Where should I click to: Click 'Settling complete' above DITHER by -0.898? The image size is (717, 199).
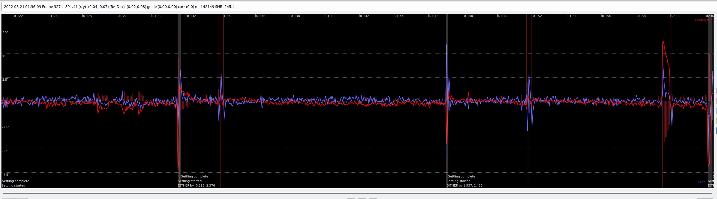pos(195,176)
